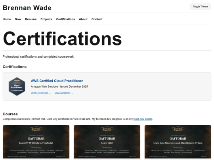
Task: Open Learn Git 2 certificate thumbnail
Action: coord(107,142)
